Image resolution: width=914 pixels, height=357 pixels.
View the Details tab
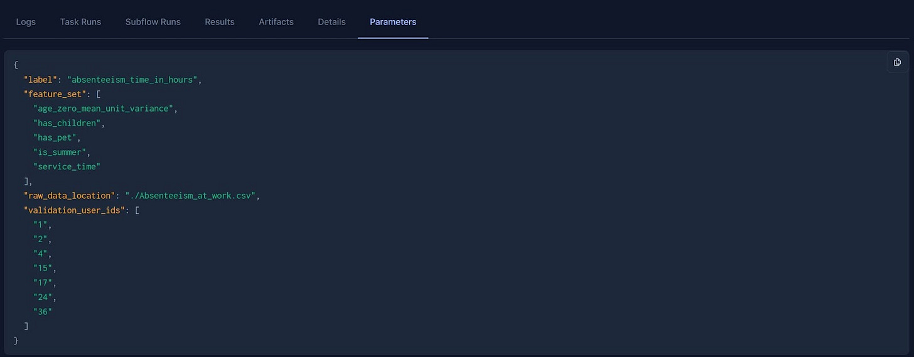(331, 21)
